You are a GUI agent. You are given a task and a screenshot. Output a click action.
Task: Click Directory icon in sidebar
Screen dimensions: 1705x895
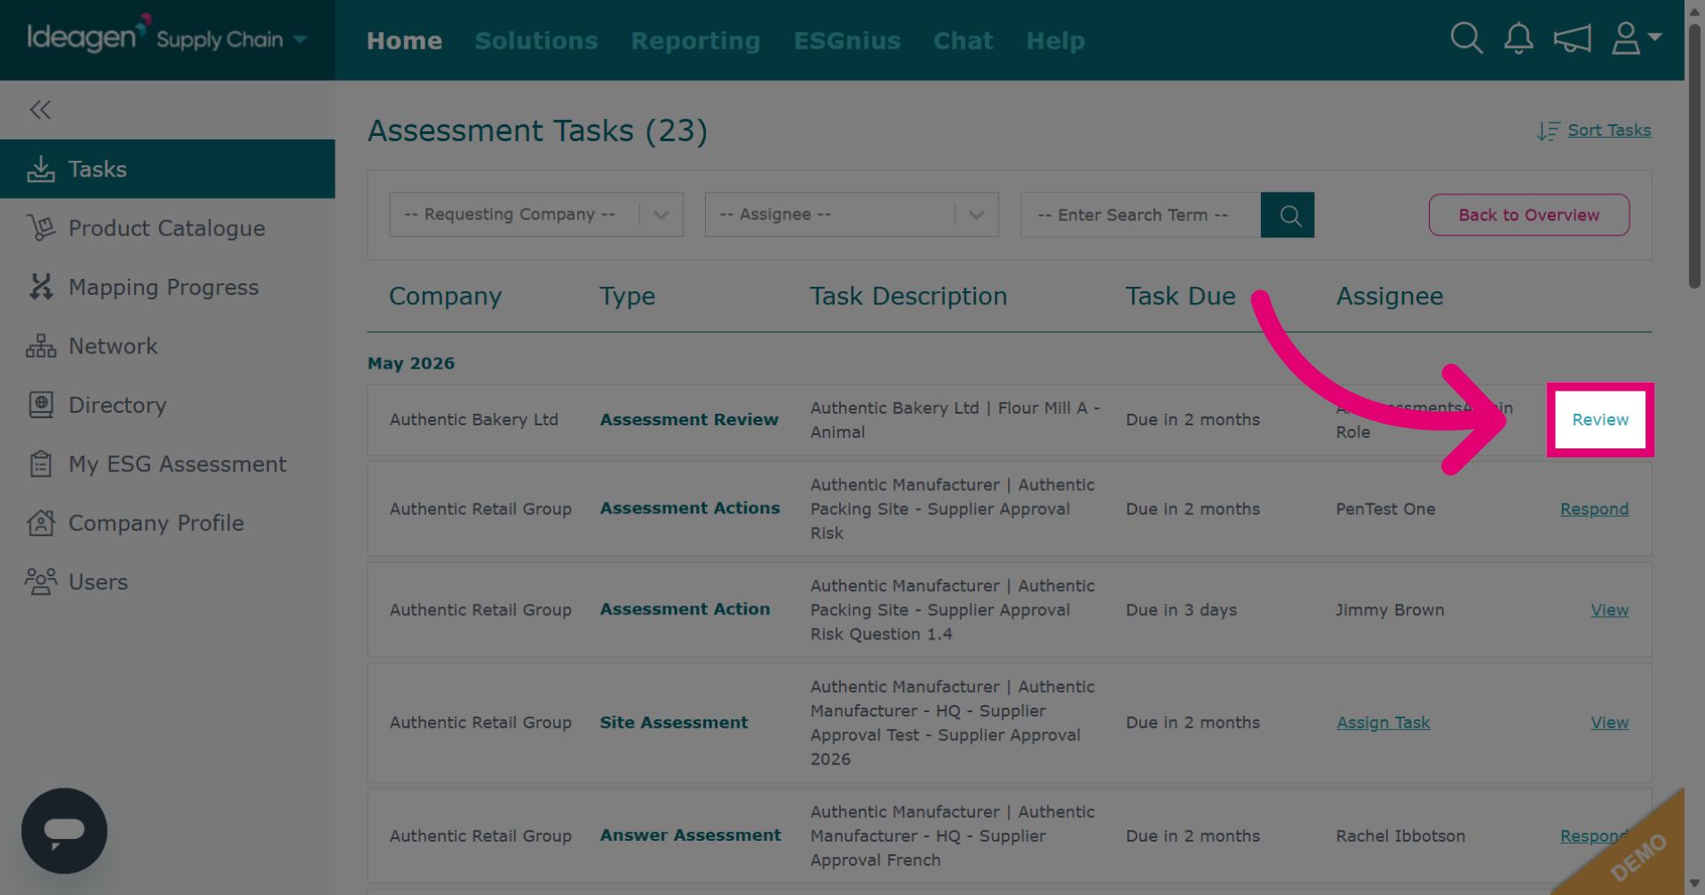41,405
